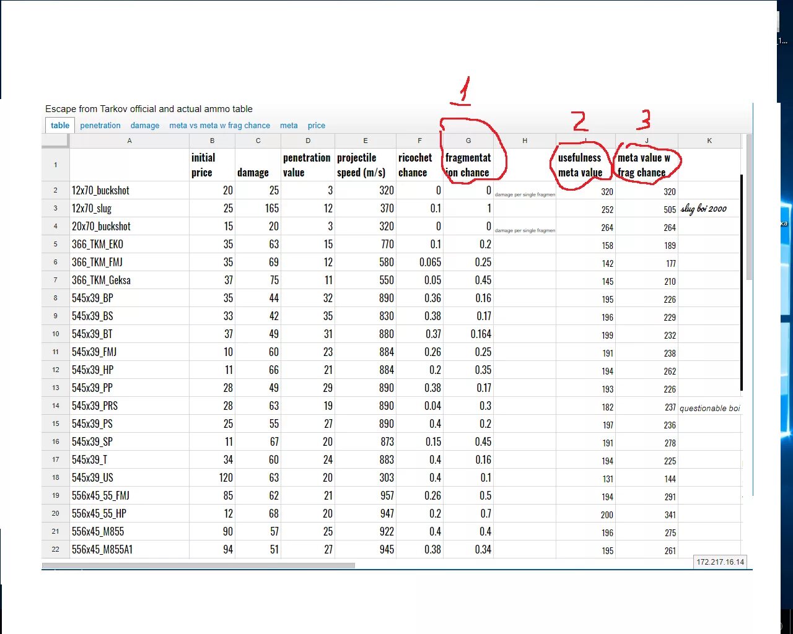
Task: Open the 'price' sheet tab
Action: (317, 125)
